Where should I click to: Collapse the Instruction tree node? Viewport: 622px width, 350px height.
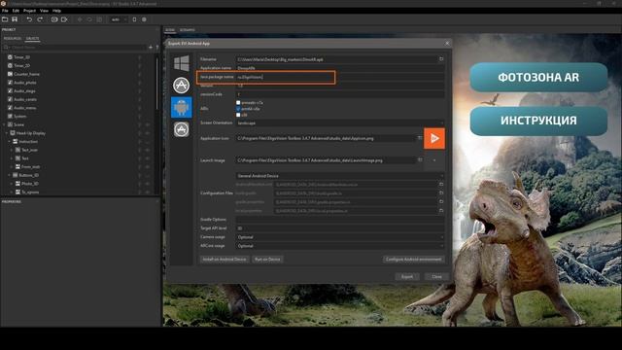(10, 142)
